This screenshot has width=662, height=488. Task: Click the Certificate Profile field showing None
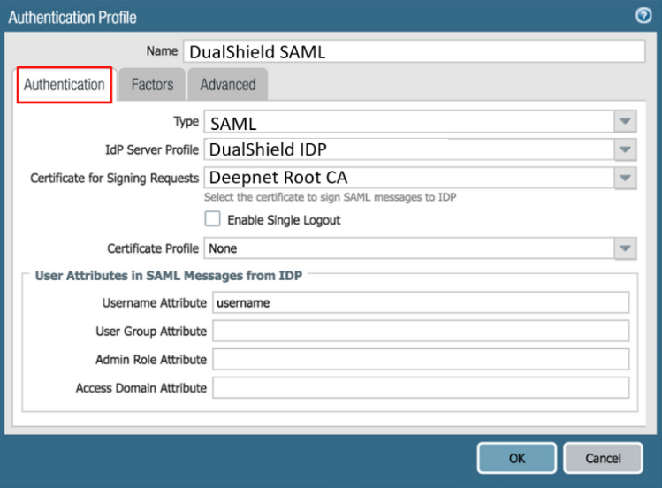click(x=408, y=248)
